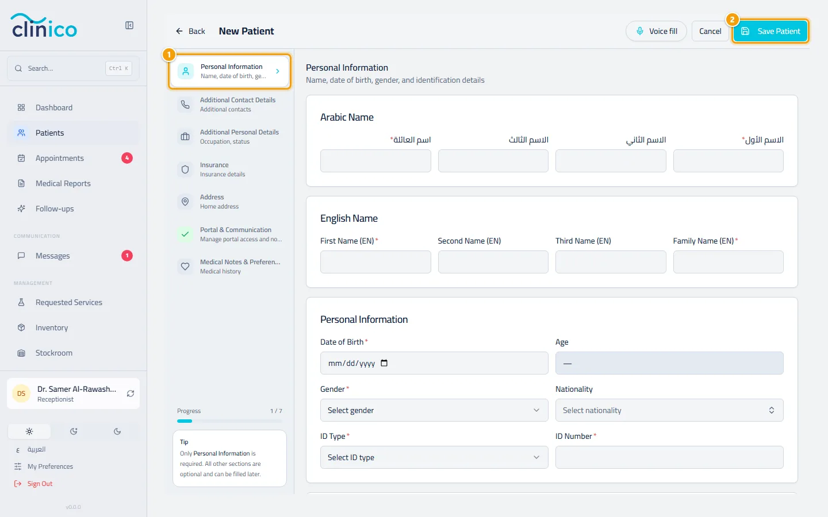828x517 pixels.
Task: Open Follow-ups in the sidebar
Action: (x=74, y=209)
